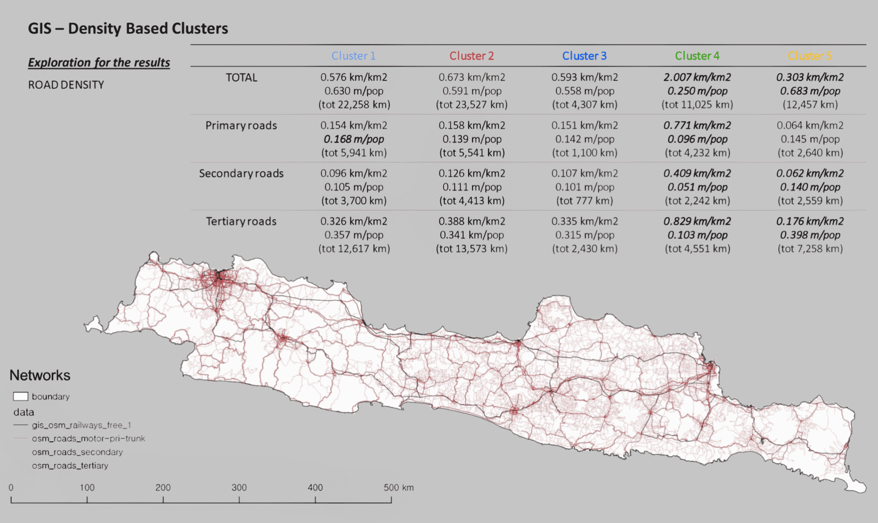Click the 'Secondary roads' row label
Viewport: 878px width, 523px height.
241,174
